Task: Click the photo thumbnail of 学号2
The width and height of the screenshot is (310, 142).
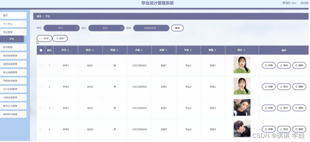Action: click(242, 86)
